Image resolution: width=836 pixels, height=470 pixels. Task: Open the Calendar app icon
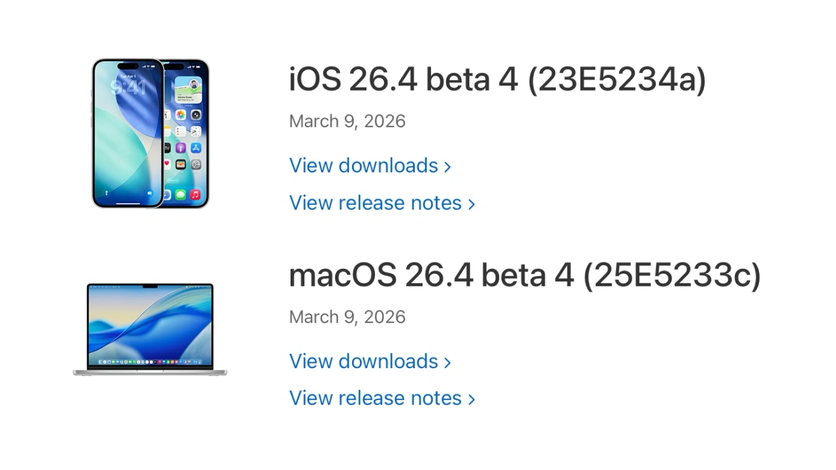[x=166, y=114]
